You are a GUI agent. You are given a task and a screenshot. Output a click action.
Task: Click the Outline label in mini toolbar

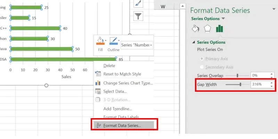[x=114, y=50]
